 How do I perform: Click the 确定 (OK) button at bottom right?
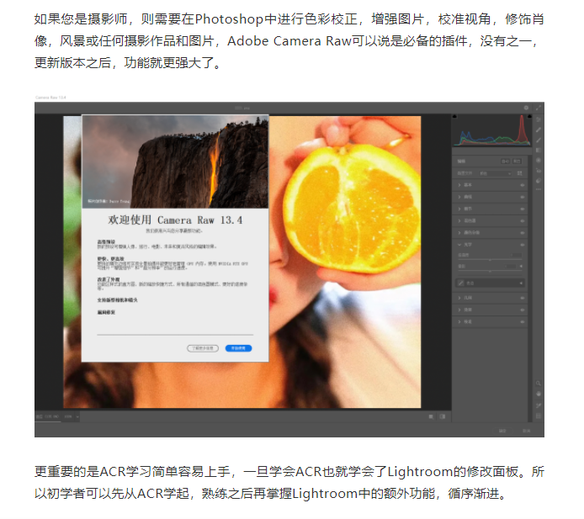(502, 431)
